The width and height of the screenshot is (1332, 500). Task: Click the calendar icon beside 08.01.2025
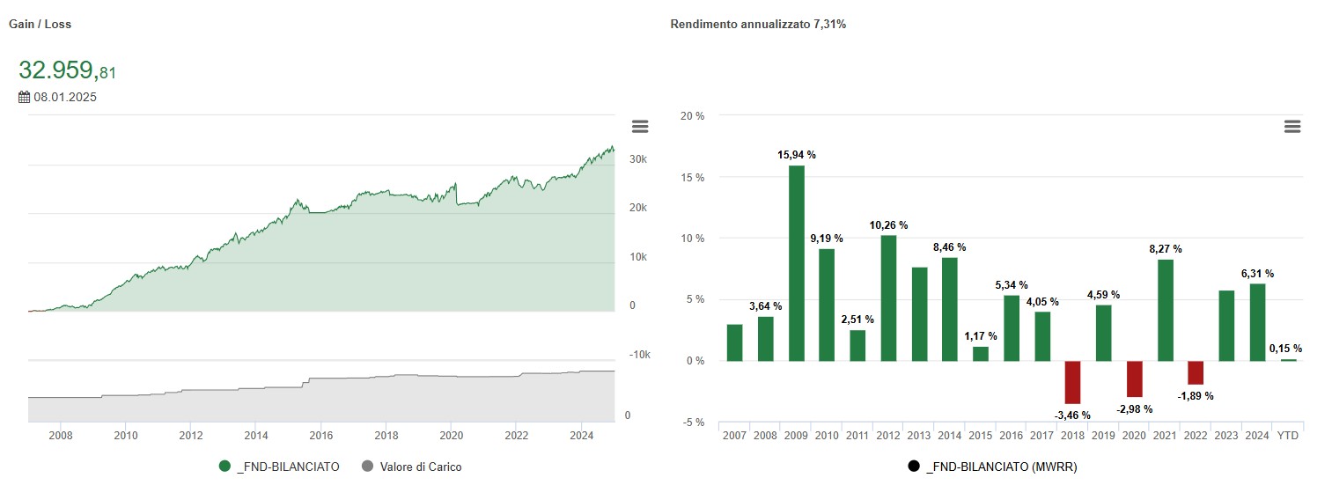(25, 97)
